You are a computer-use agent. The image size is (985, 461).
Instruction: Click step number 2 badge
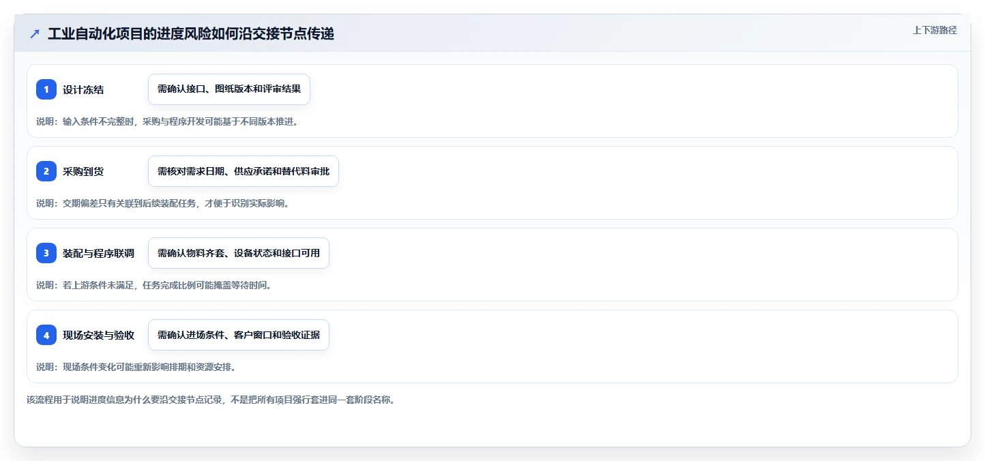46,171
